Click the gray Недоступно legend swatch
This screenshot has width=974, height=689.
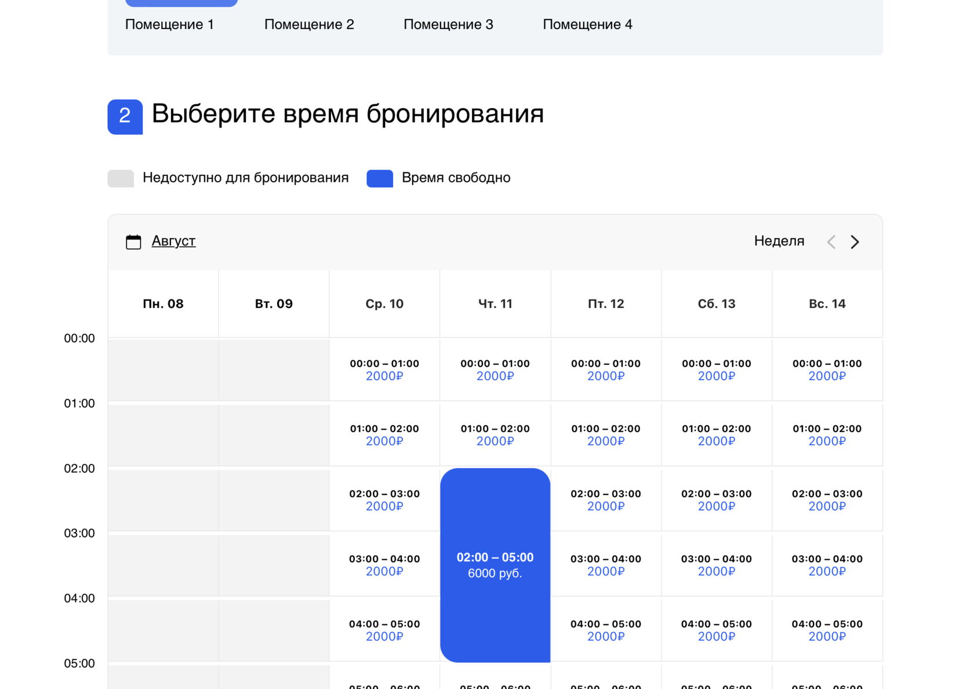[x=121, y=178]
